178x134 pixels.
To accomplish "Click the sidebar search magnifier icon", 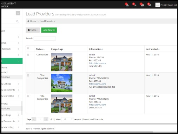I will pos(17,21).
